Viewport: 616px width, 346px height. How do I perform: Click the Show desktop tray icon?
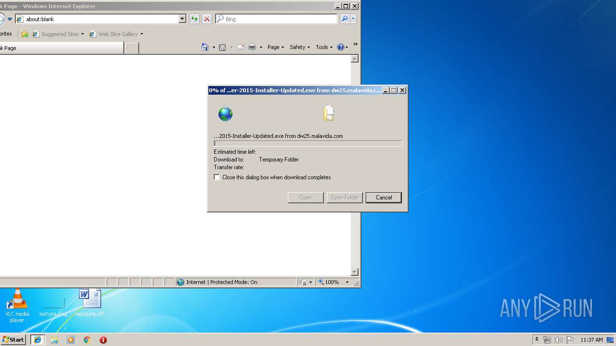[x=611, y=340]
